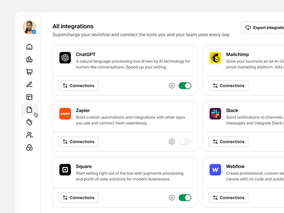Open the user profile avatar
284x213 pixels.
[x=29, y=27]
